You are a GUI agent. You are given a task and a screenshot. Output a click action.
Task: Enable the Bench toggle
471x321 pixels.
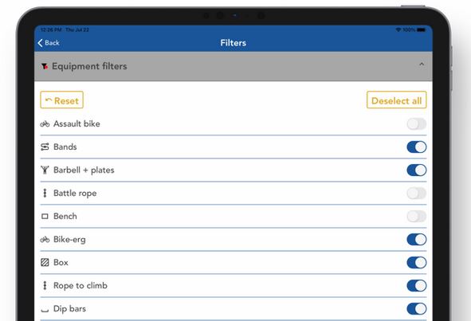416,216
